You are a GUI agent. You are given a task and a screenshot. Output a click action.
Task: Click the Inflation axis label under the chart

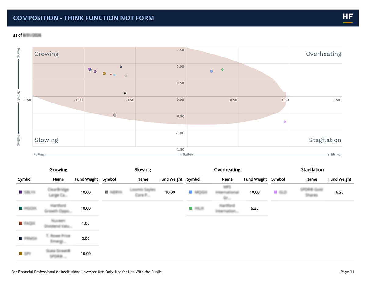[x=186, y=155]
